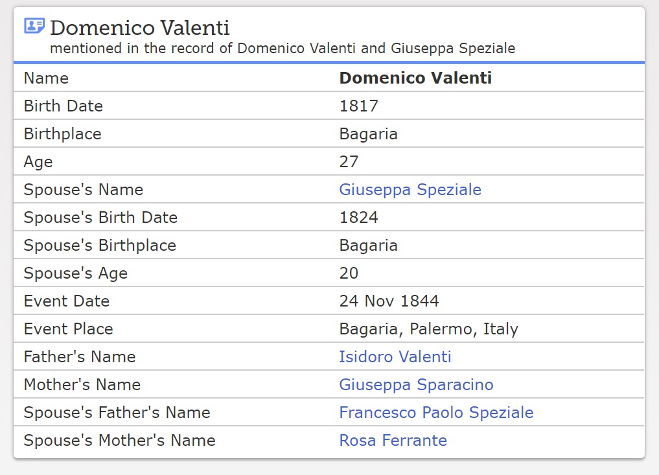Click the Bagaria, Palermo, Italy event place
This screenshot has height=475, width=659.
coord(428,329)
